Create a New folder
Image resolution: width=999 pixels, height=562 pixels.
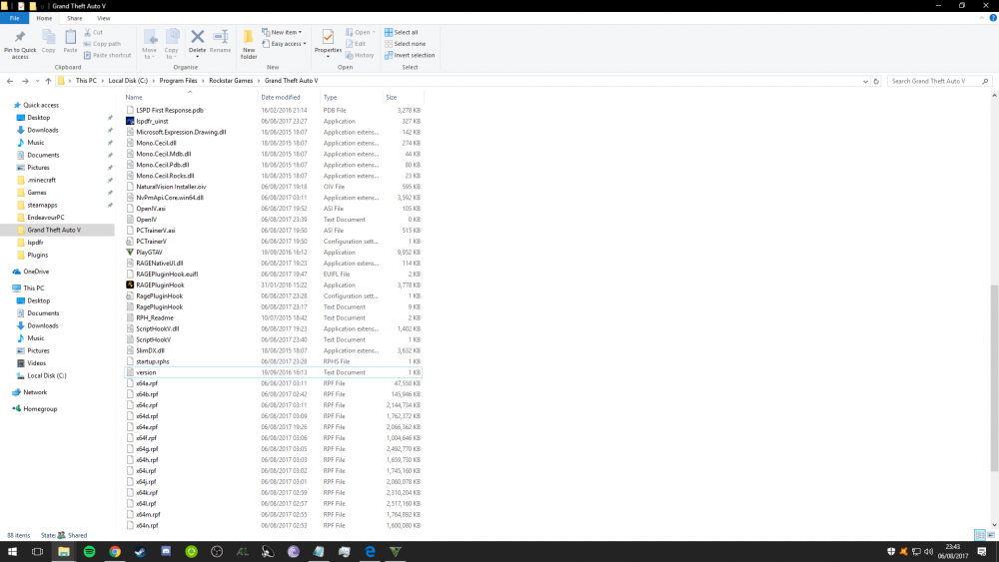coord(249,44)
